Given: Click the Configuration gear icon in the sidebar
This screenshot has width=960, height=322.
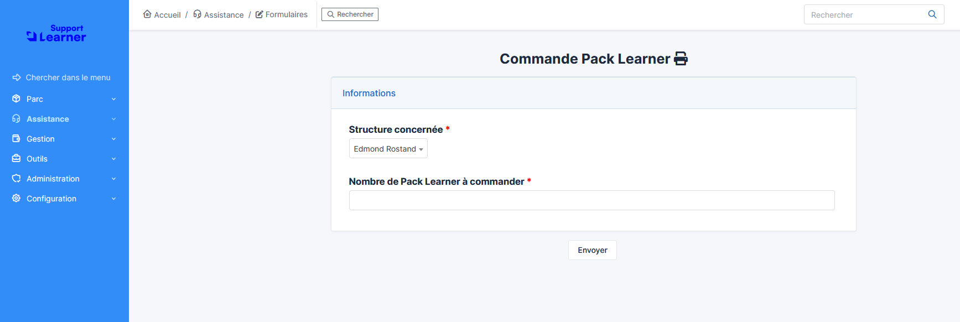Looking at the screenshot, I should pos(16,198).
